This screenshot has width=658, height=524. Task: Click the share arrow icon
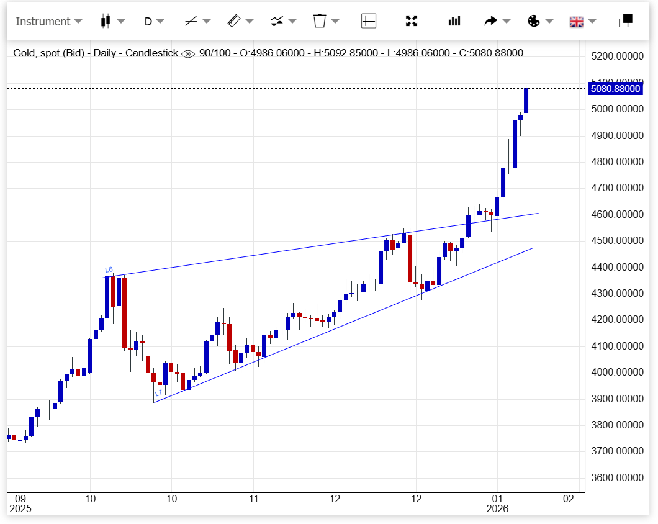(x=491, y=21)
